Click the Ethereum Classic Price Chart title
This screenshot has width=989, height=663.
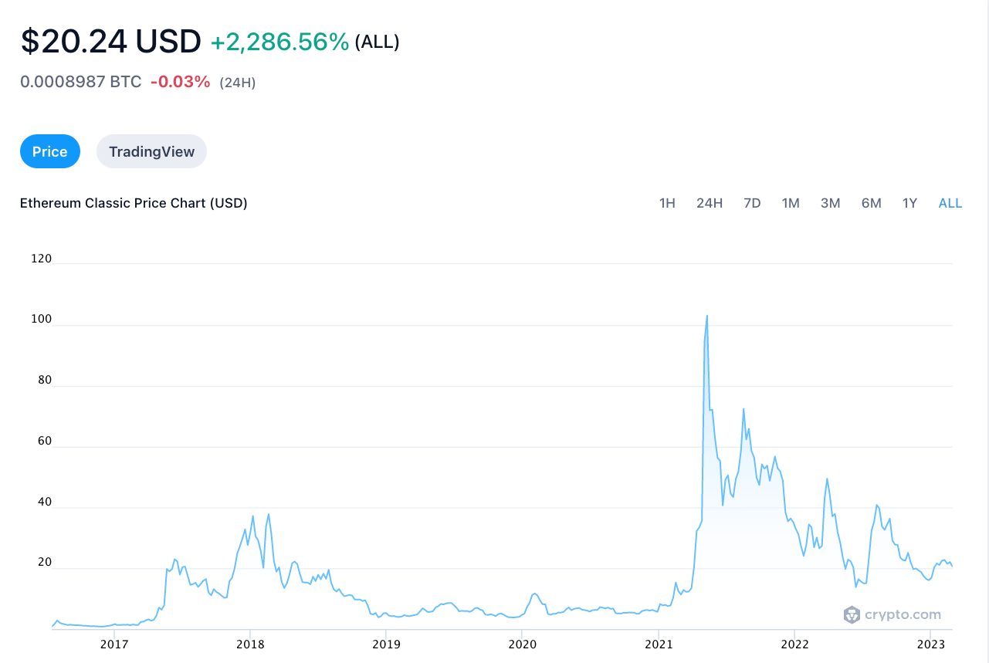point(134,203)
